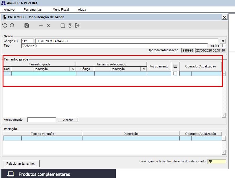The image size is (235, 178).
Task: Click the Descrição cell of Tamanho grade row 1
Action: point(44,74)
